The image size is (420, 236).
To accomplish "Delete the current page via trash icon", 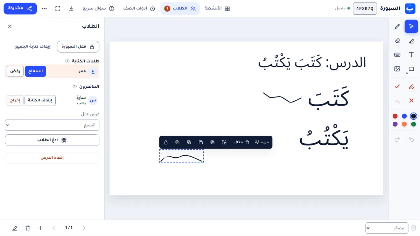I will coord(28,228).
